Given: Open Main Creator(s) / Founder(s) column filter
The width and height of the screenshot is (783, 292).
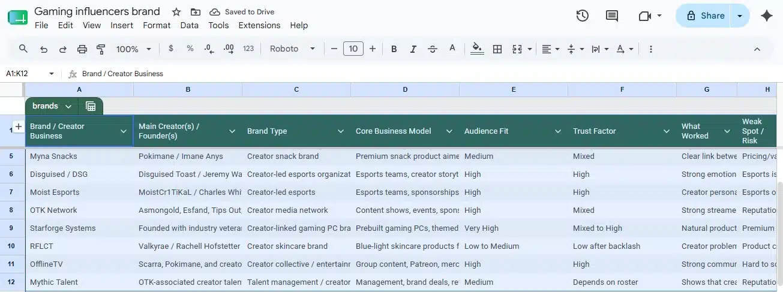Looking at the screenshot, I should (232, 131).
